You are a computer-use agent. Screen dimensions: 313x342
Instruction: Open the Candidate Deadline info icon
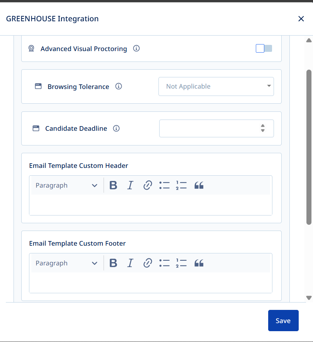click(116, 128)
